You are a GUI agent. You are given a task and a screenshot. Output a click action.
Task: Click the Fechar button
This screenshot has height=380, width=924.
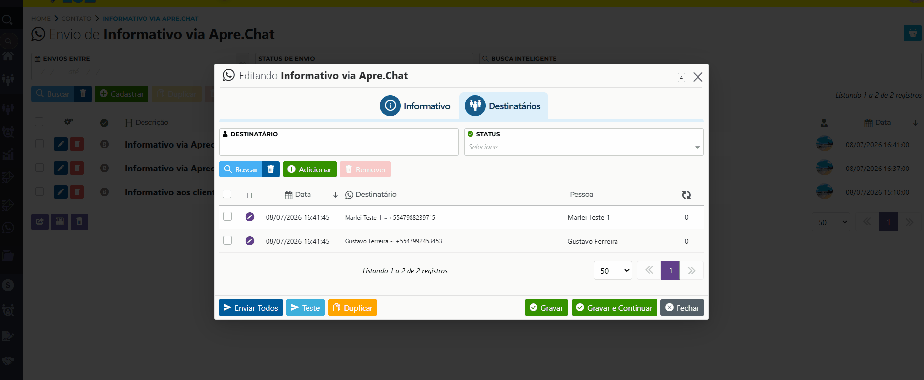682,308
